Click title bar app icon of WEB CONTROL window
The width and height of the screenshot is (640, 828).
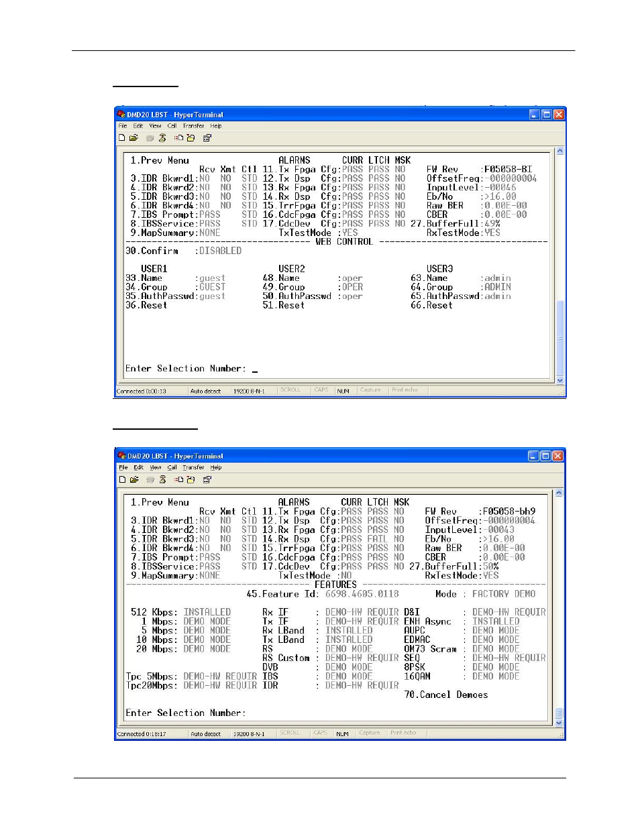click(x=121, y=115)
